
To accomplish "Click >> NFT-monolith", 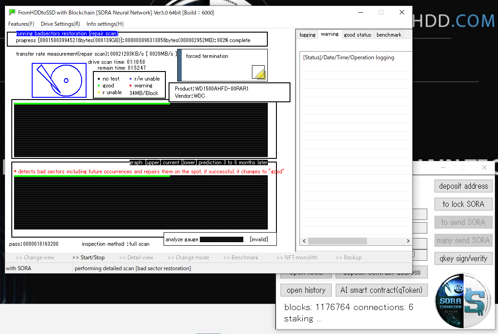I will [x=297, y=258].
